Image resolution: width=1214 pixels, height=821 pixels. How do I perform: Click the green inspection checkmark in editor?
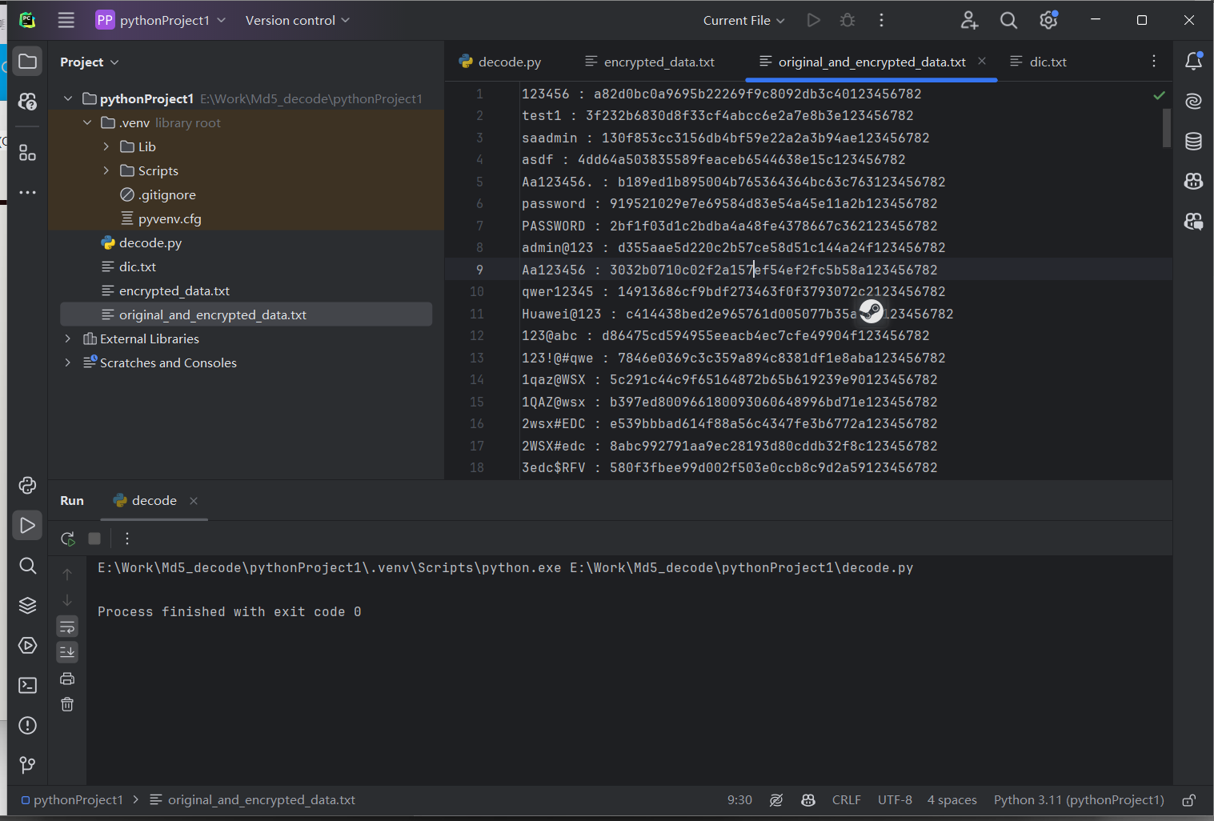tap(1159, 95)
